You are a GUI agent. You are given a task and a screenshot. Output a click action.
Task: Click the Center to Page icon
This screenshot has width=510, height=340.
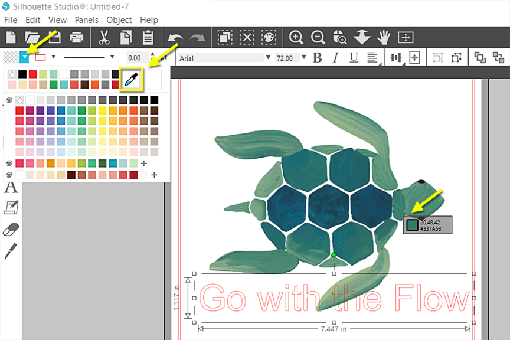click(x=414, y=58)
